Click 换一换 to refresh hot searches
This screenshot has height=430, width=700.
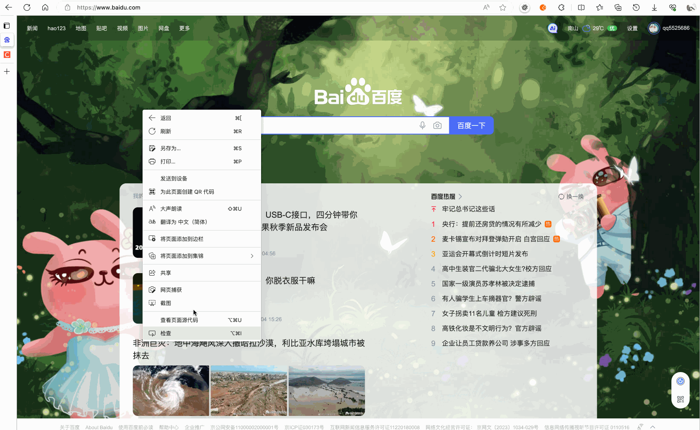tap(571, 197)
